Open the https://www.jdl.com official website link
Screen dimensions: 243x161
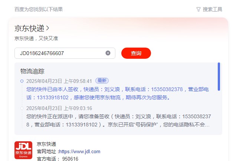pyautogui.click(x=80, y=152)
